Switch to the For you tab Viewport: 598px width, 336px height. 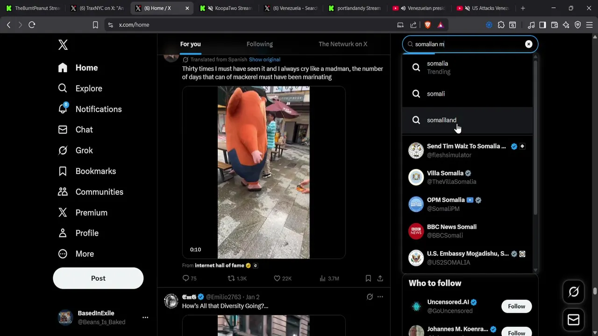pos(190,44)
